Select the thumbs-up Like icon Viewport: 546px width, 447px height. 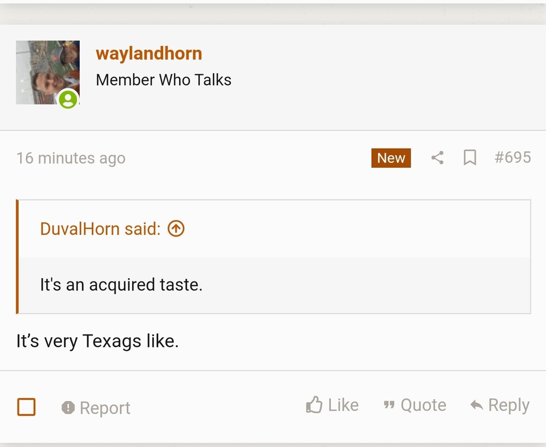pos(314,404)
